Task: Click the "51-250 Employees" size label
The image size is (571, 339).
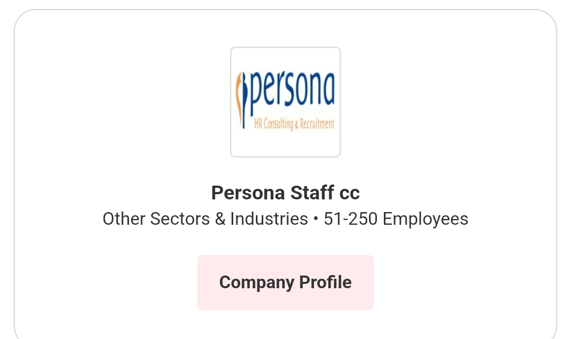Action: [396, 219]
